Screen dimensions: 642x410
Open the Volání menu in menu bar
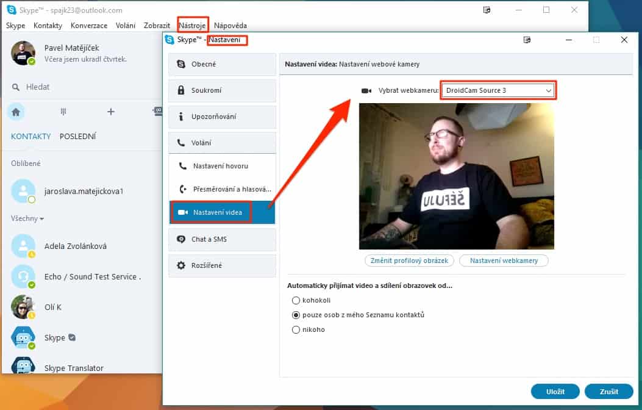[x=125, y=26]
